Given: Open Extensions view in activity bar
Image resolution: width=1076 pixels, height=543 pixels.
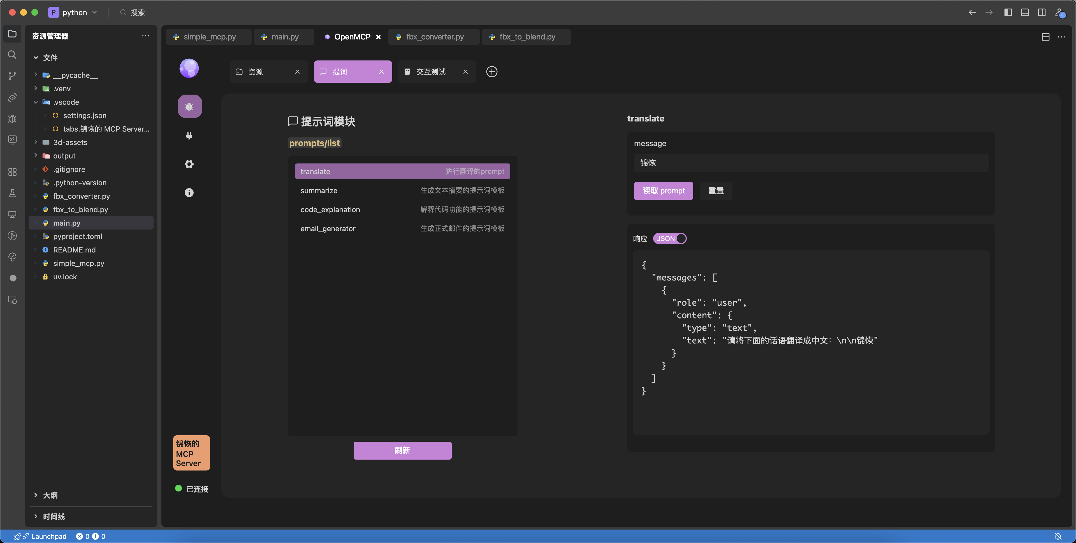Looking at the screenshot, I should tap(12, 172).
